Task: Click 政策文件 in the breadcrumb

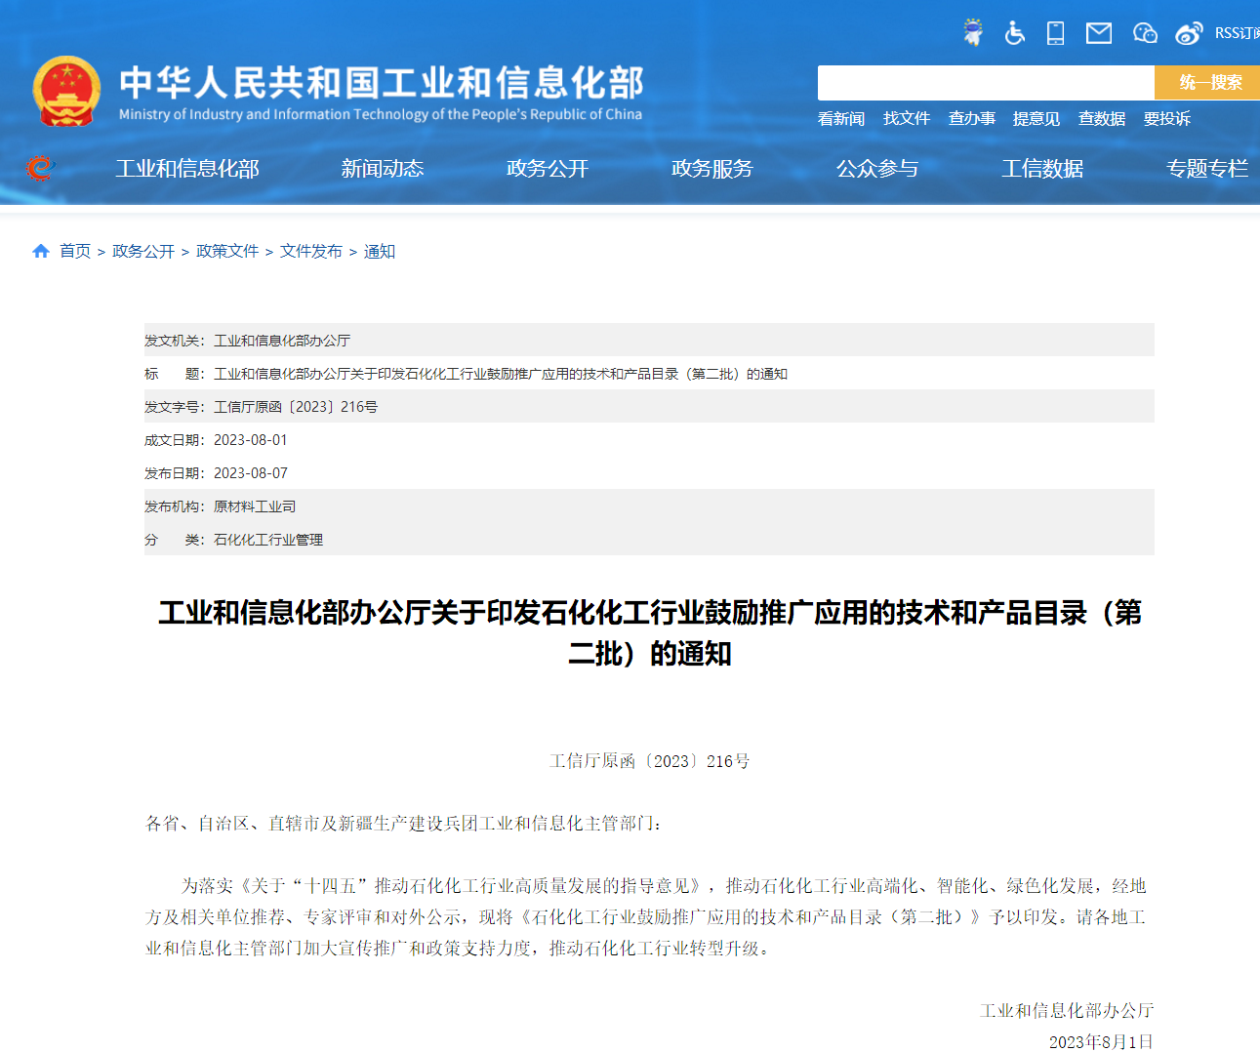Action: (227, 252)
